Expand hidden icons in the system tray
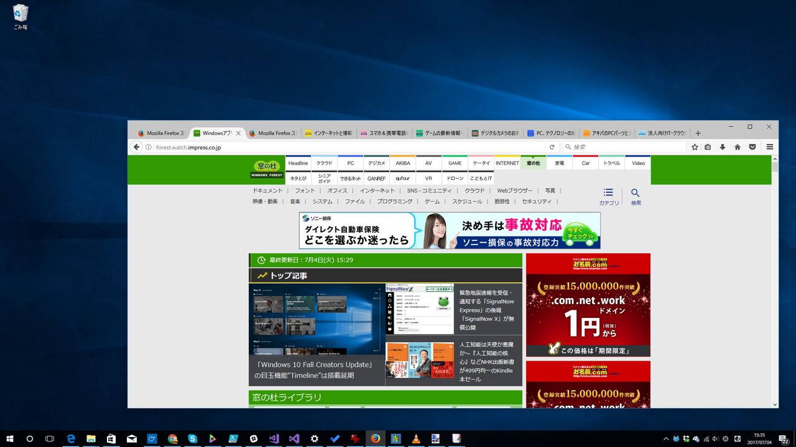Viewport: 796px width, 447px height. [665, 438]
